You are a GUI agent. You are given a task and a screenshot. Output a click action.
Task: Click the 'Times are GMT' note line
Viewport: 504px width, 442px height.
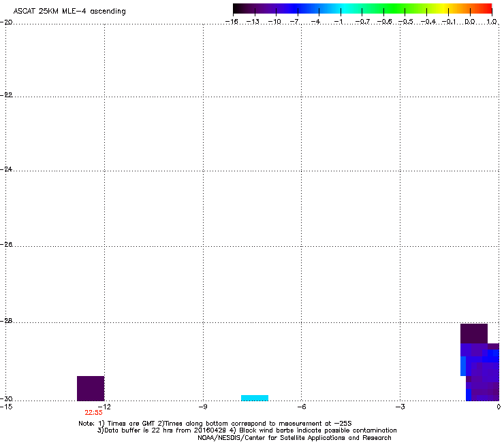[x=215, y=424]
